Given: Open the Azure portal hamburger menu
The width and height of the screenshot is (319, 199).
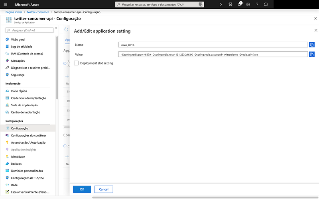Looking at the screenshot, I should tap(6, 4).
